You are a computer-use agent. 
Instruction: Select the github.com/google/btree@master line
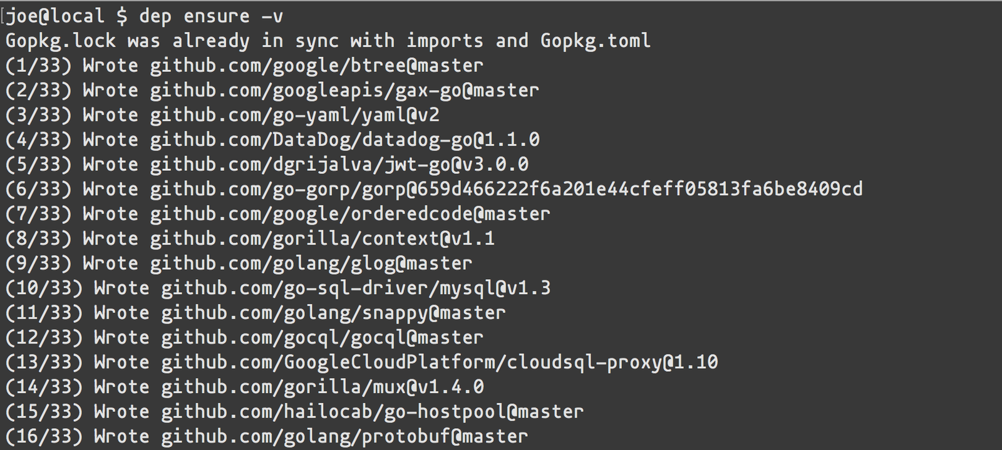click(x=244, y=66)
